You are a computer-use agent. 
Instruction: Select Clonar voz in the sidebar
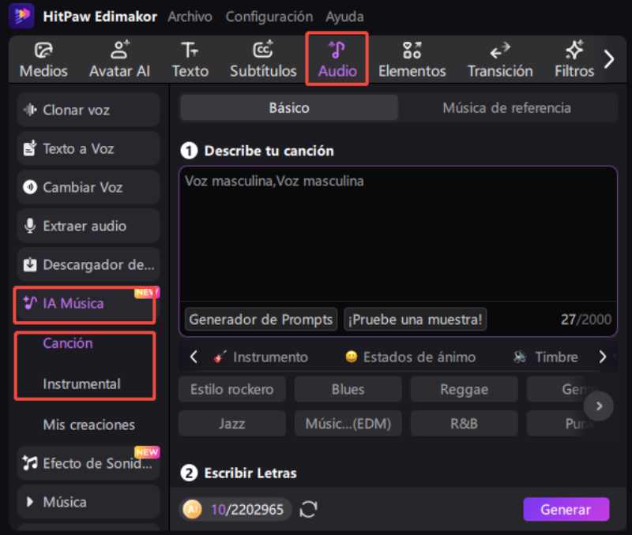(88, 110)
